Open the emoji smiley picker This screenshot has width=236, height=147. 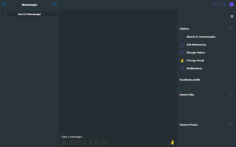84,143
